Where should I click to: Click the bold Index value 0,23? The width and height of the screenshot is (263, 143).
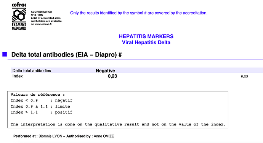[112, 76]
